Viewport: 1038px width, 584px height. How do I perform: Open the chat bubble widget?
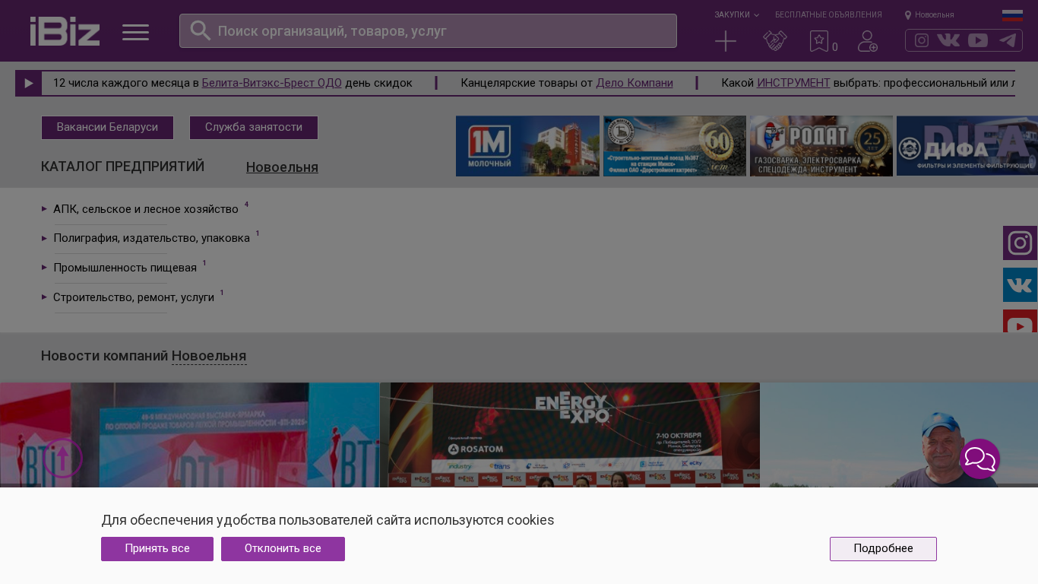(980, 459)
